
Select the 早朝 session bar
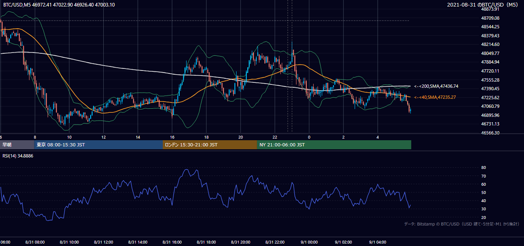(x=17, y=145)
